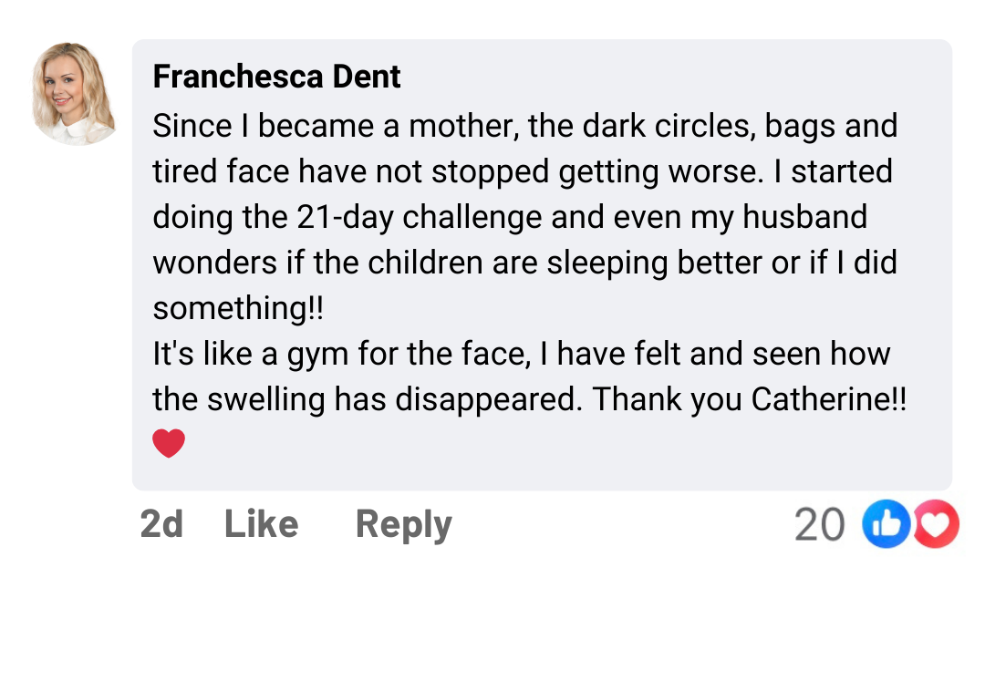Click the red heart emoji in comment
This screenshot has height=681, width=985.
(x=169, y=444)
